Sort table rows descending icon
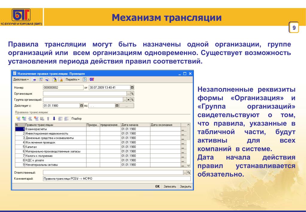The width and height of the screenshot is (306, 212). pyautogui.click(x=66, y=119)
